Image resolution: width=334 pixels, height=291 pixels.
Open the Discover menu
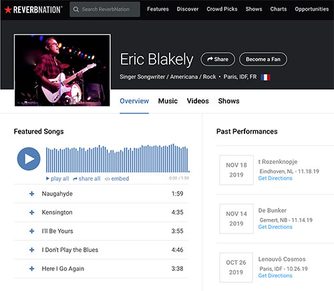click(x=188, y=9)
